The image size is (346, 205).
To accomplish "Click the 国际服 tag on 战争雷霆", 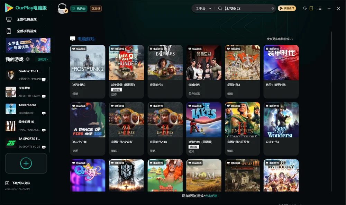I will [116, 90].
